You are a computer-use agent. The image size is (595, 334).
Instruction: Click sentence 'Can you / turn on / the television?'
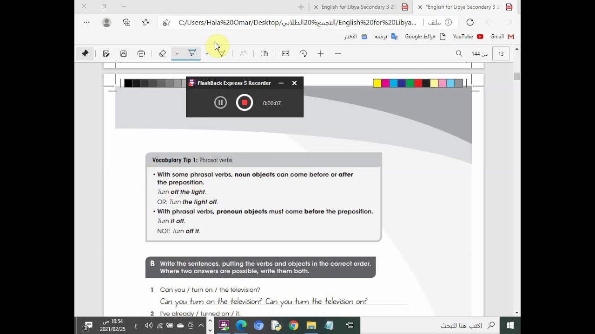[210, 290]
